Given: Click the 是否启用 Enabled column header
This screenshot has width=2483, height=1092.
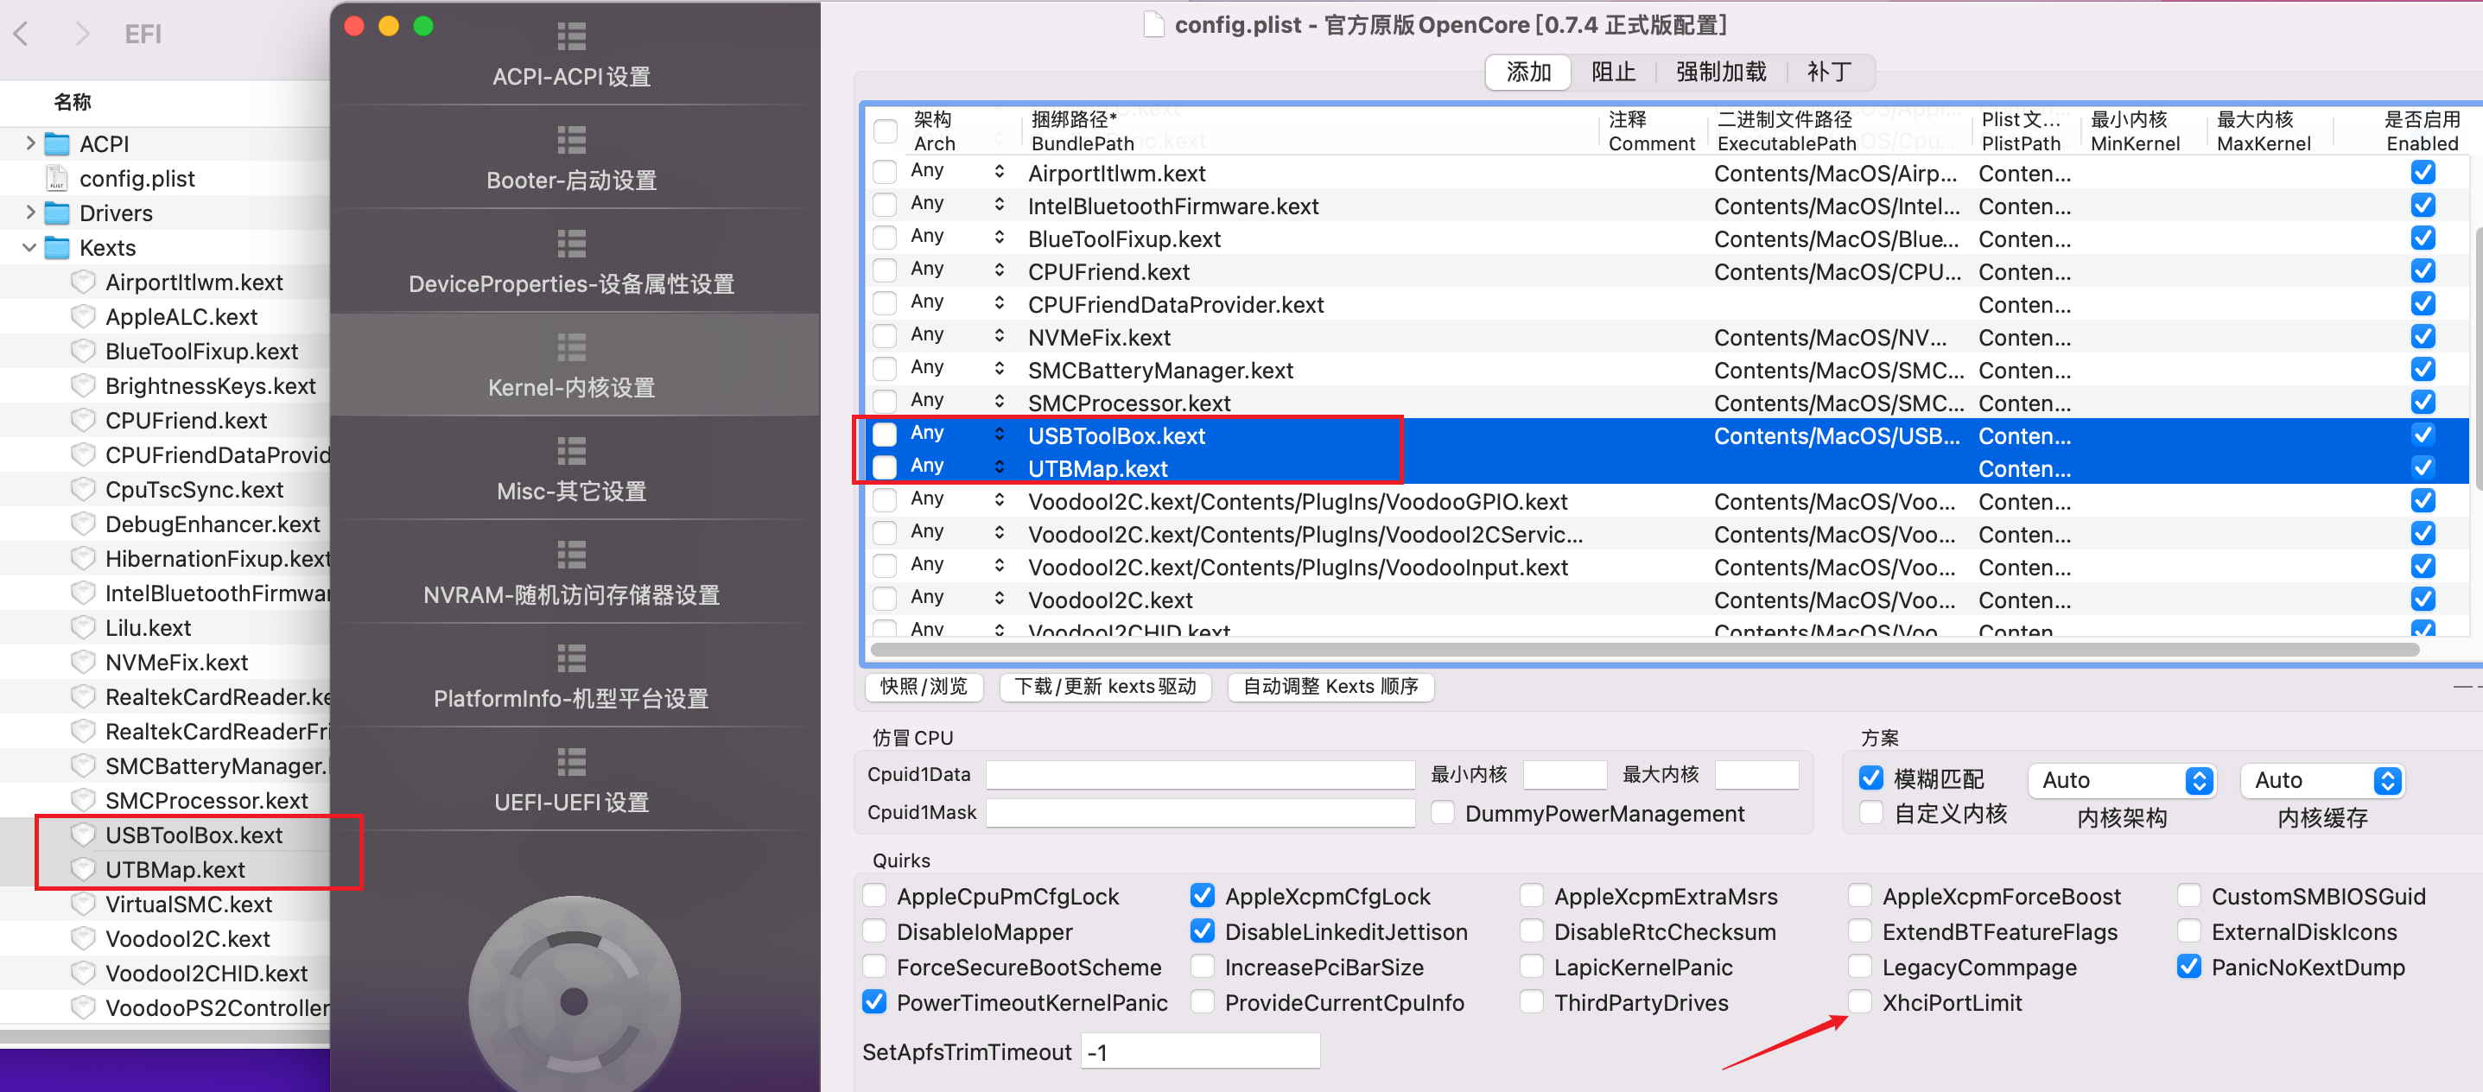Looking at the screenshot, I should click(2423, 131).
